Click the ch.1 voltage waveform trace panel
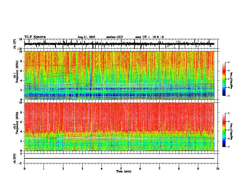 pos(121,44)
